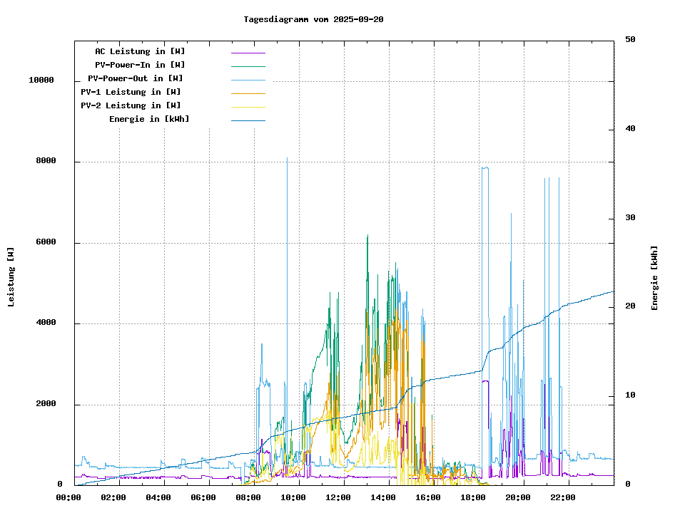
Task: Click the light blue PV-Power-Out legend line
Action: click(x=248, y=80)
